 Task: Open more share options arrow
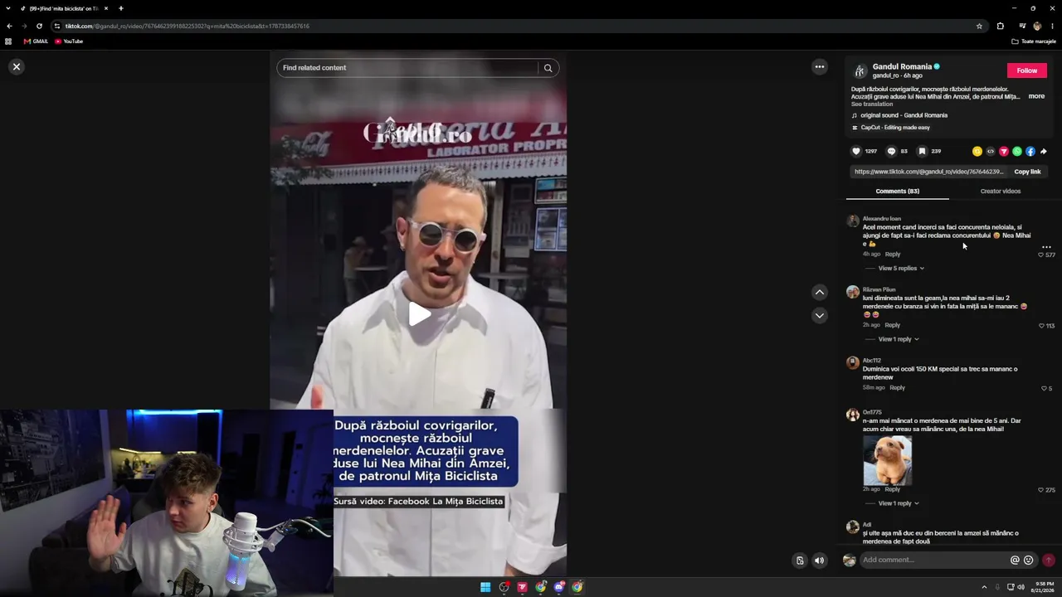click(1044, 152)
